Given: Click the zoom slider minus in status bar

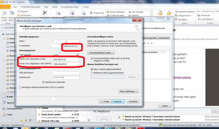Looking at the screenshot, I should click(x=214, y=125).
